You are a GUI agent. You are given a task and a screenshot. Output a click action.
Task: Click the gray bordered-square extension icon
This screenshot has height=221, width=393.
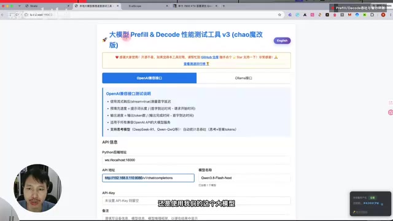coord(342,15)
